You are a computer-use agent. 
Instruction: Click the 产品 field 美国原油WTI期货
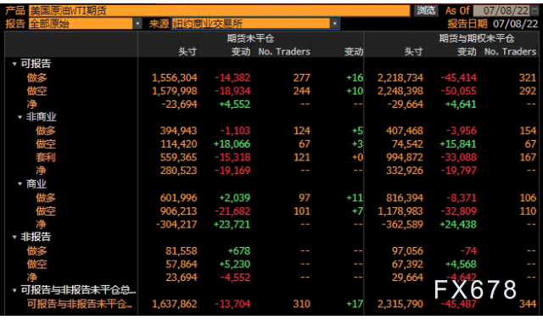[219, 11]
